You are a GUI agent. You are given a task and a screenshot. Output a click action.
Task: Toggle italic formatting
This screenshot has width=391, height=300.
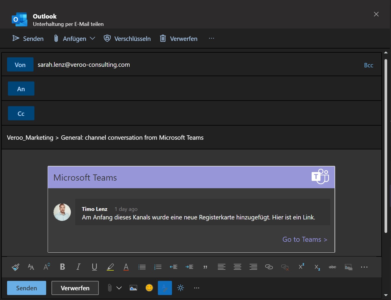coord(78,267)
